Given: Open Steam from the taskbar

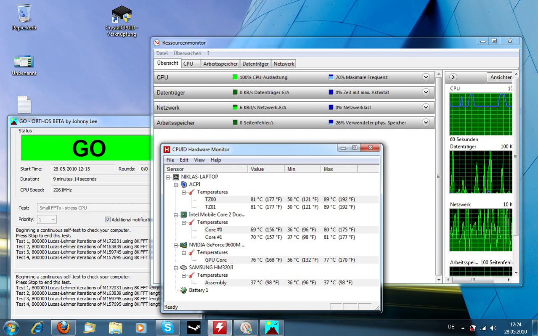Looking at the screenshot, I should (193, 328).
